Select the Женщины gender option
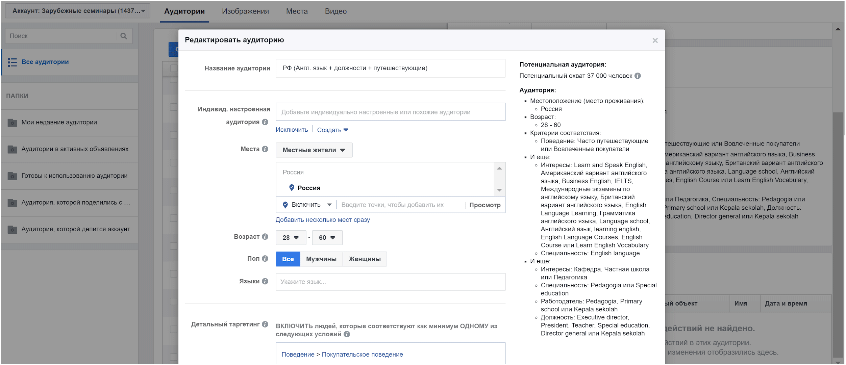The height and width of the screenshot is (365, 846). (x=365, y=259)
